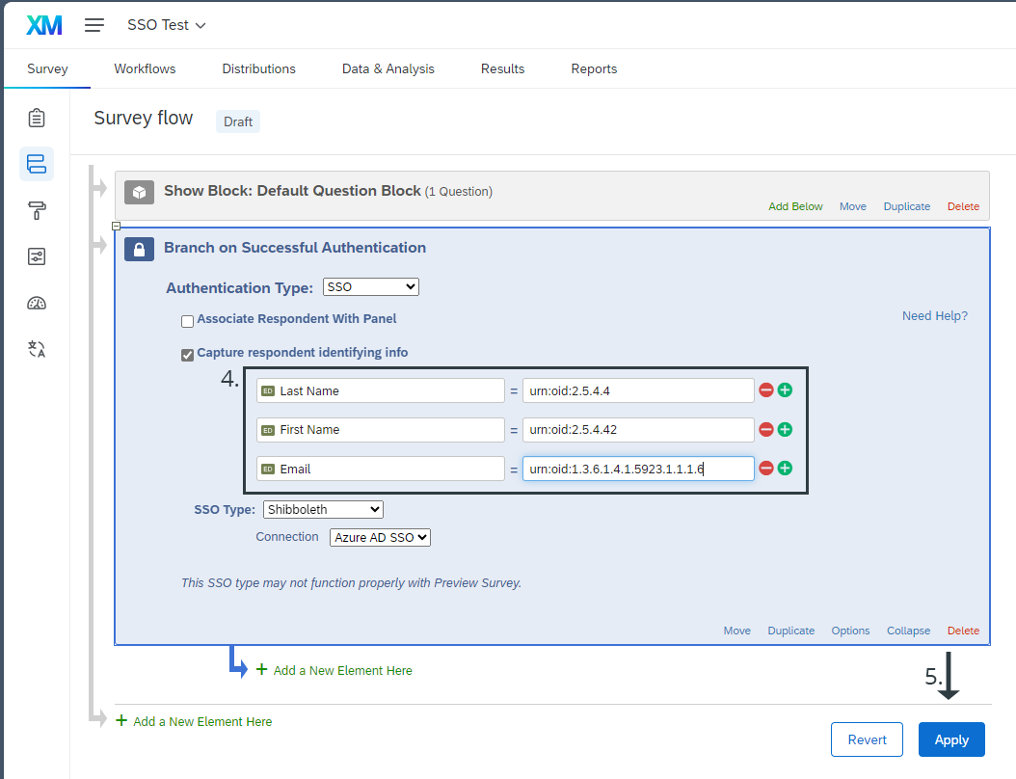Select the Survey flow sidebar icon
This screenshot has width=1016, height=779.
[37, 164]
